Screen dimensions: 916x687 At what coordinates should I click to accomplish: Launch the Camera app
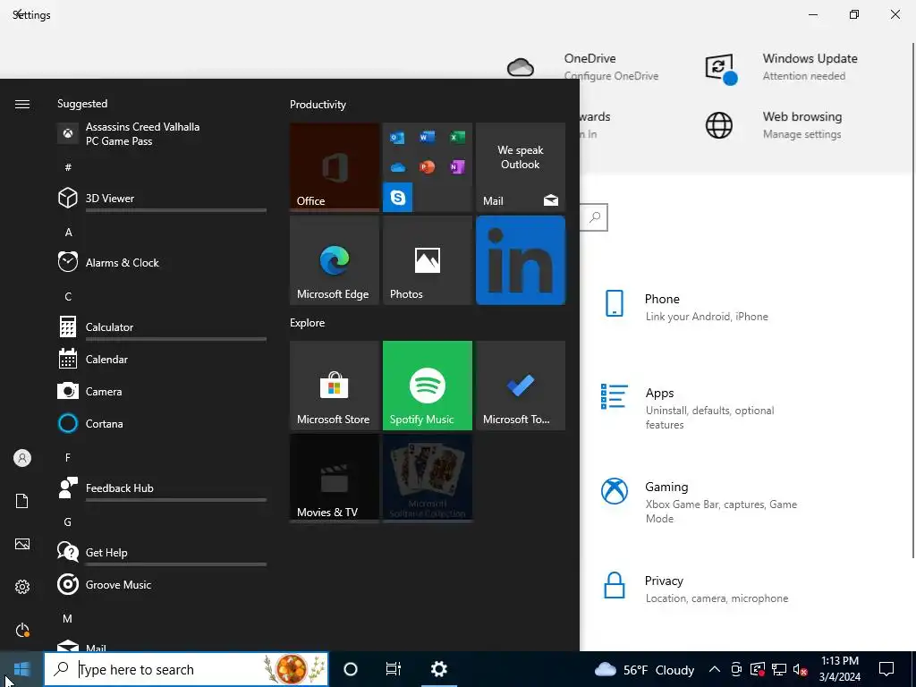point(162,392)
